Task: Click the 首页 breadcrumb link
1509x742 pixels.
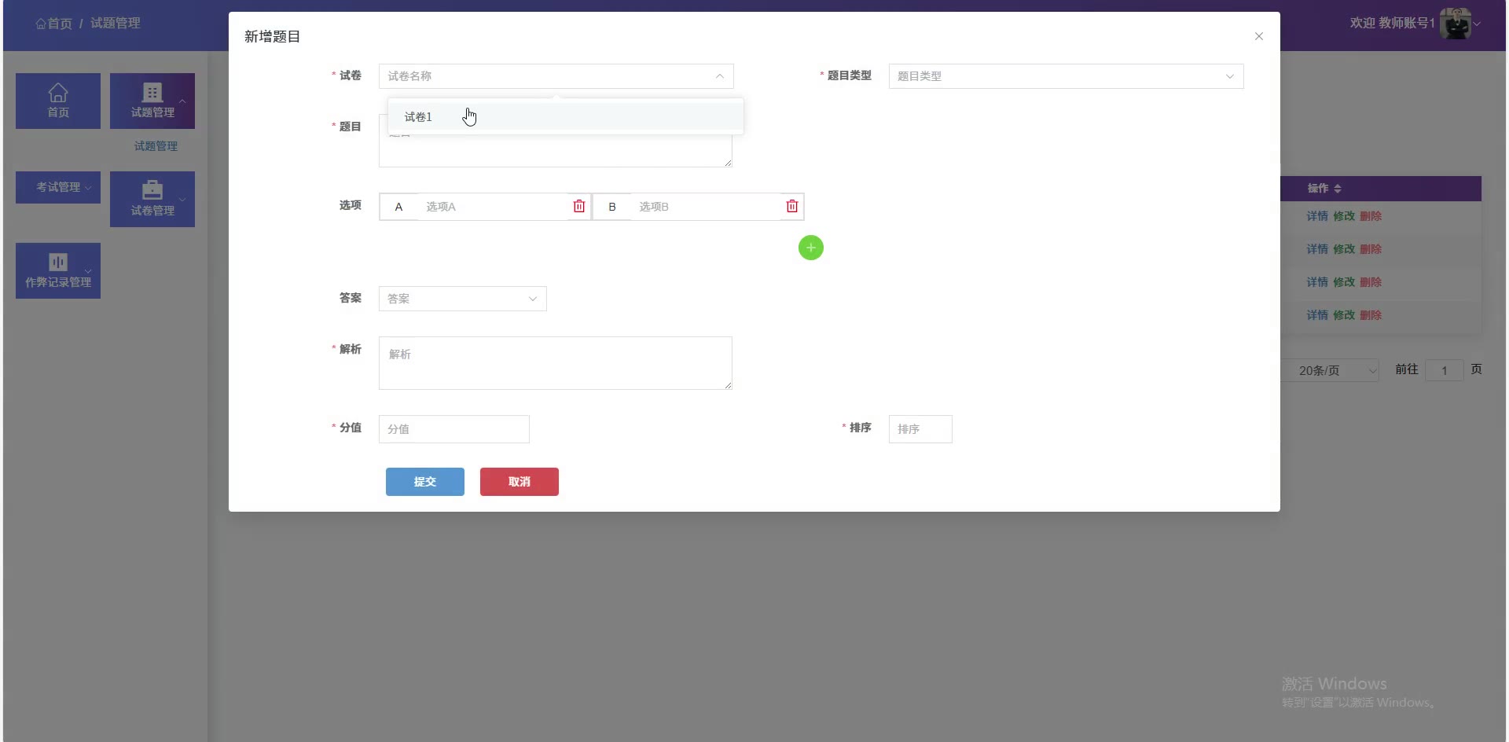Action: click(x=53, y=24)
